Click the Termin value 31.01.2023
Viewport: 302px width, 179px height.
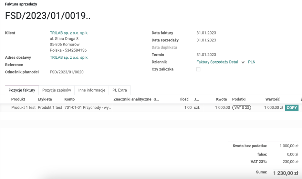click(206, 55)
